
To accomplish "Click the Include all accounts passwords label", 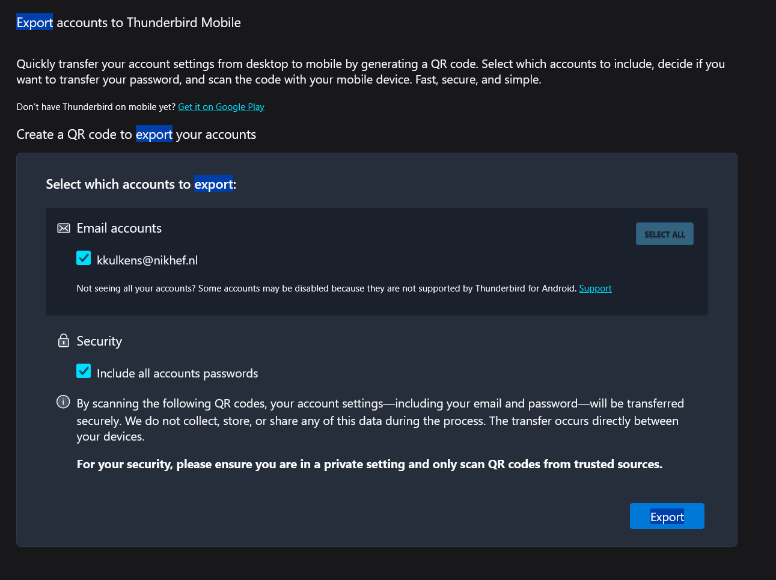I will coord(177,373).
